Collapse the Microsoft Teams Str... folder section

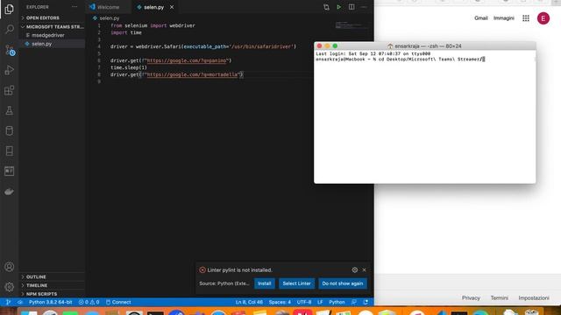tap(52, 27)
